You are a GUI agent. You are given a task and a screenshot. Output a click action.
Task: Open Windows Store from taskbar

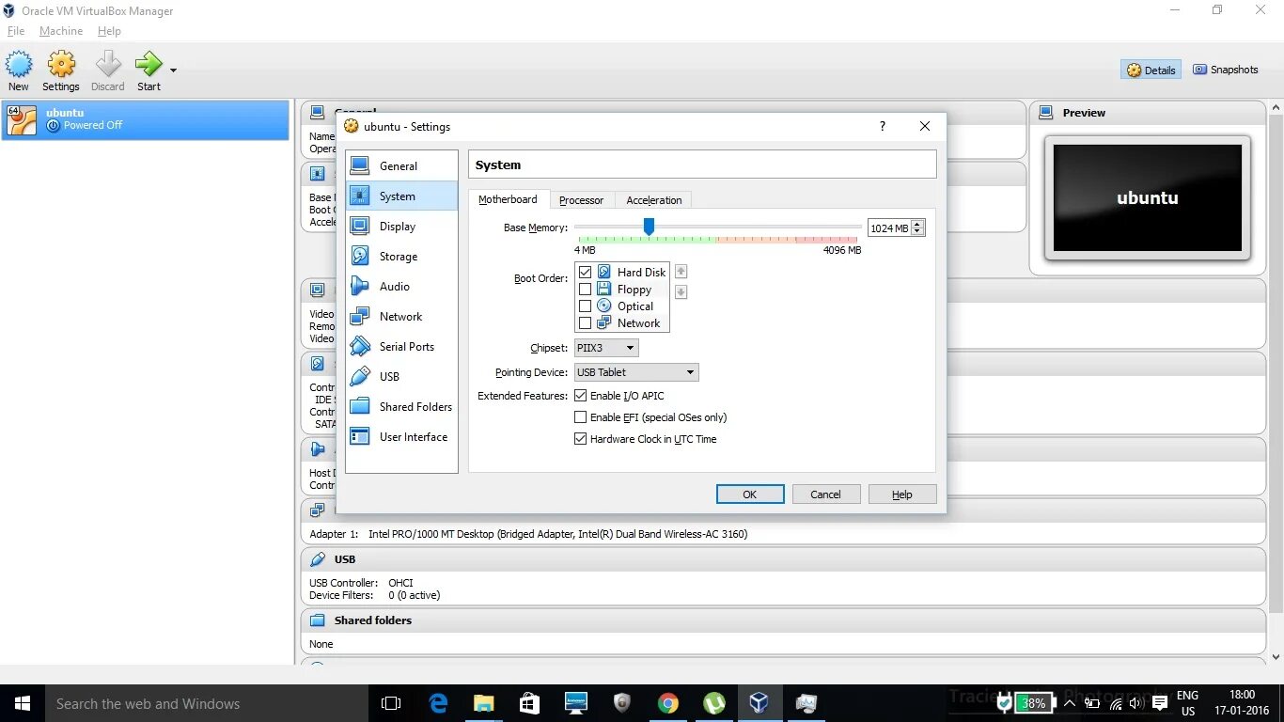click(x=530, y=703)
